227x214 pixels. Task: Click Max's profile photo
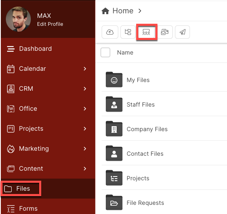[x=18, y=19]
